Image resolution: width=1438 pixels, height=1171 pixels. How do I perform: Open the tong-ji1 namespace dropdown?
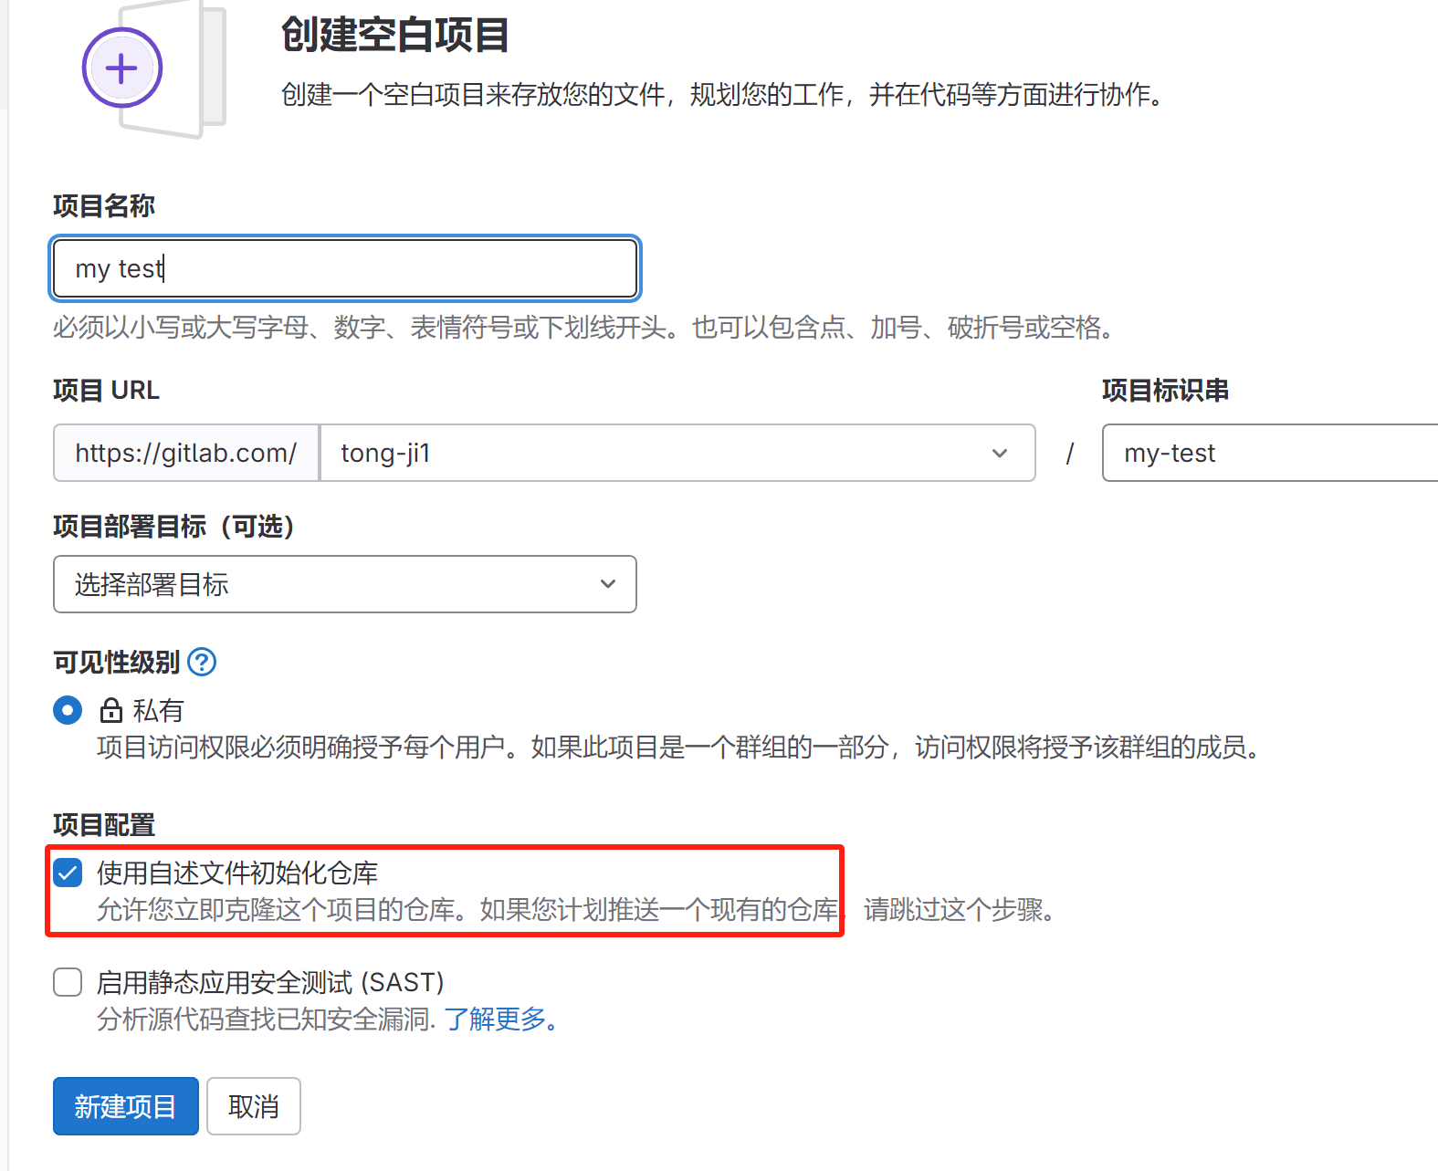coord(677,453)
